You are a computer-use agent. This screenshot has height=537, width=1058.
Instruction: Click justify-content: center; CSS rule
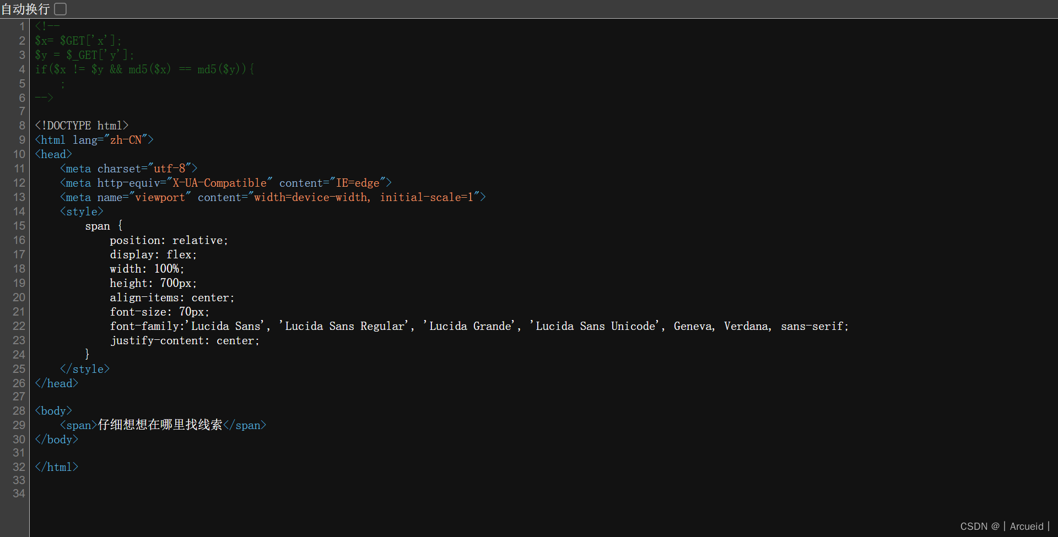click(185, 340)
